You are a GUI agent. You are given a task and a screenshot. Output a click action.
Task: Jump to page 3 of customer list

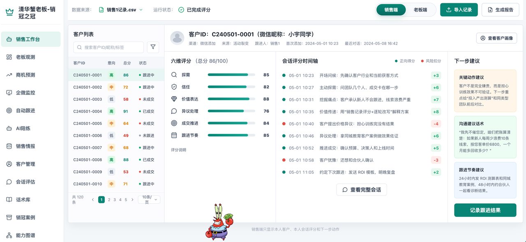[115, 200]
